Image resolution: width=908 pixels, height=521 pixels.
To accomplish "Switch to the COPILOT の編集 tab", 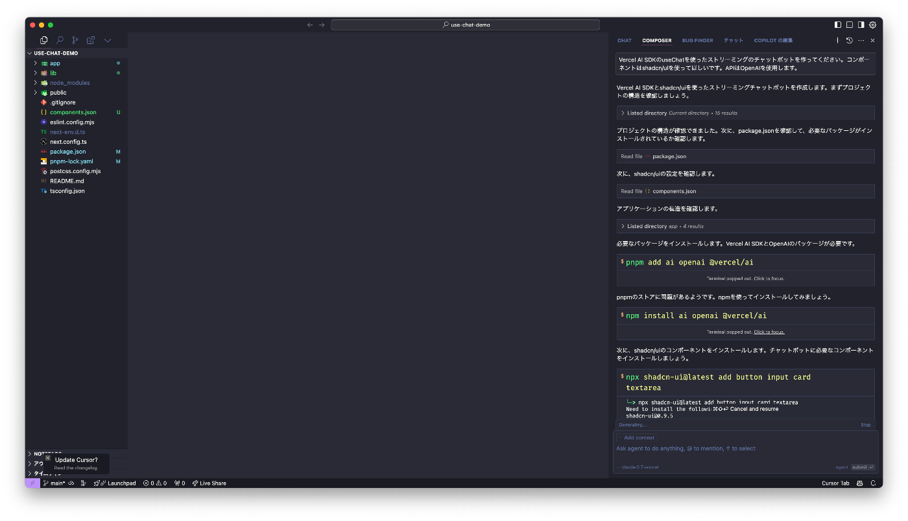I will point(773,40).
